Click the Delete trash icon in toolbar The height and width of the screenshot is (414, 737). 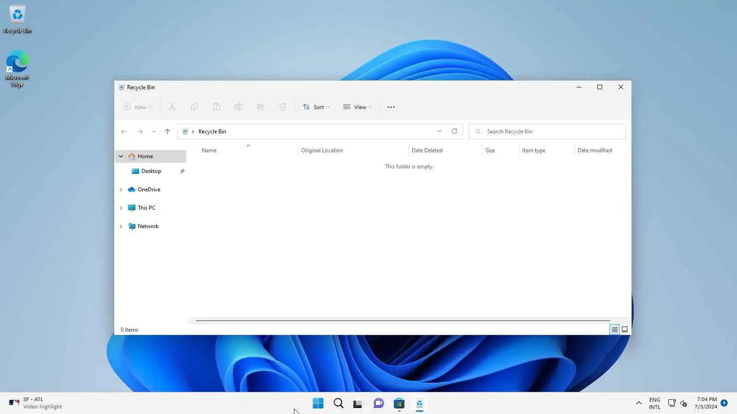click(283, 107)
